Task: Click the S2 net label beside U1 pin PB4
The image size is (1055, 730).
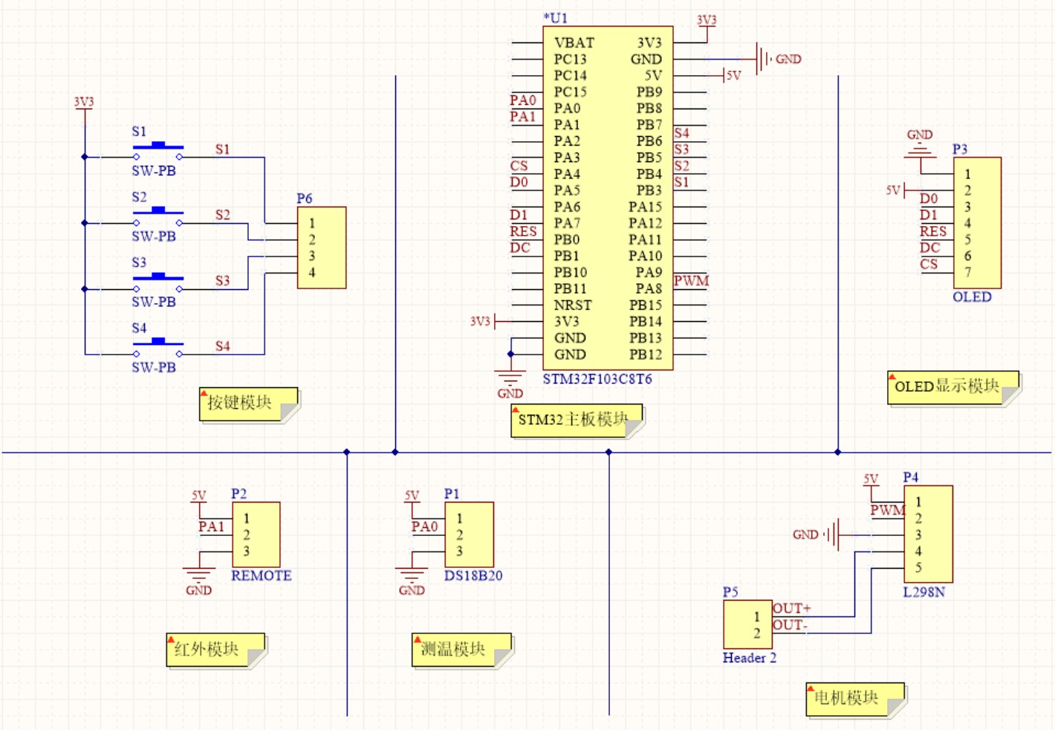Action: [681, 166]
